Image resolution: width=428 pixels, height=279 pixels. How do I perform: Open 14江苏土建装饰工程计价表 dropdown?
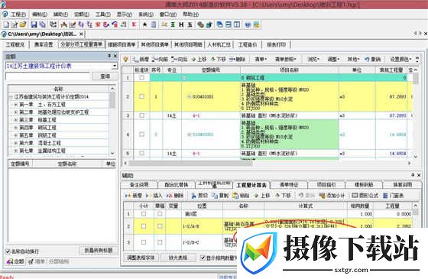coord(115,66)
